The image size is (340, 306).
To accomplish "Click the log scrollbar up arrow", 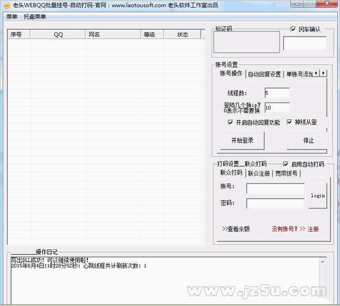I will coord(322,262).
